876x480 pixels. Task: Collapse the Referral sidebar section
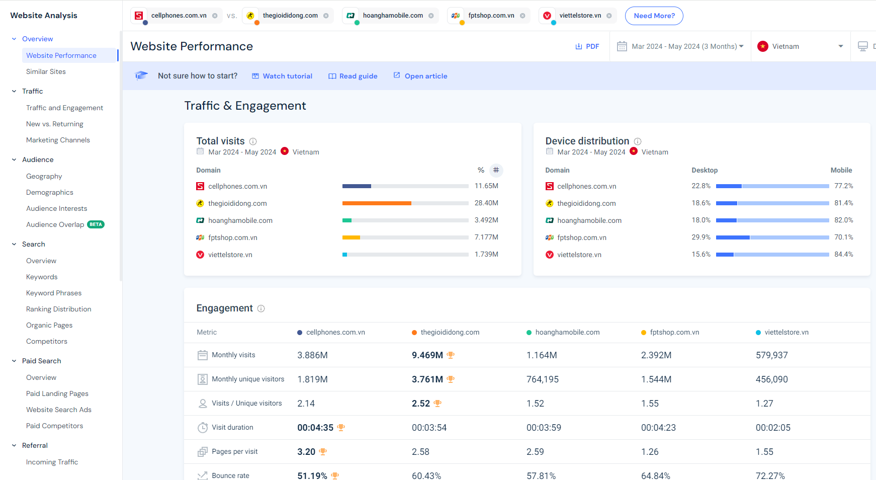click(x=14, y=445)
